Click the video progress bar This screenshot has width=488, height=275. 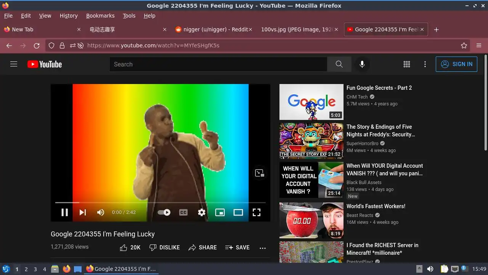(161, 202)
